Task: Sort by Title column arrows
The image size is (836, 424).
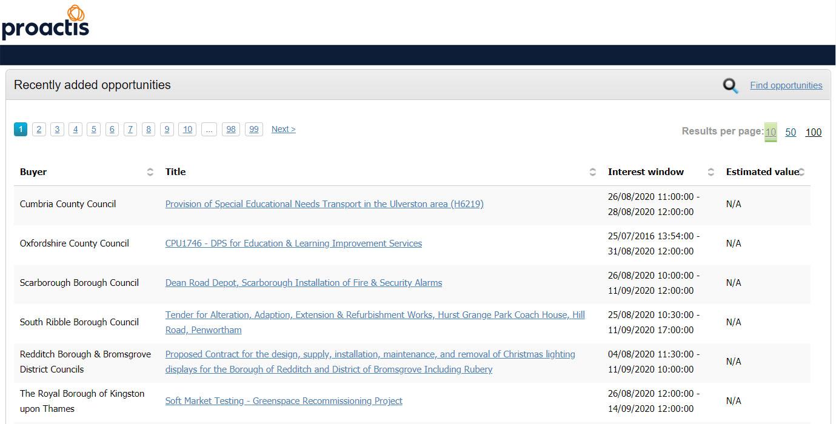Action: click(592, 172)
